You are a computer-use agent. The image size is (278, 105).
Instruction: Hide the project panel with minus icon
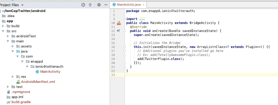[106, 5]
